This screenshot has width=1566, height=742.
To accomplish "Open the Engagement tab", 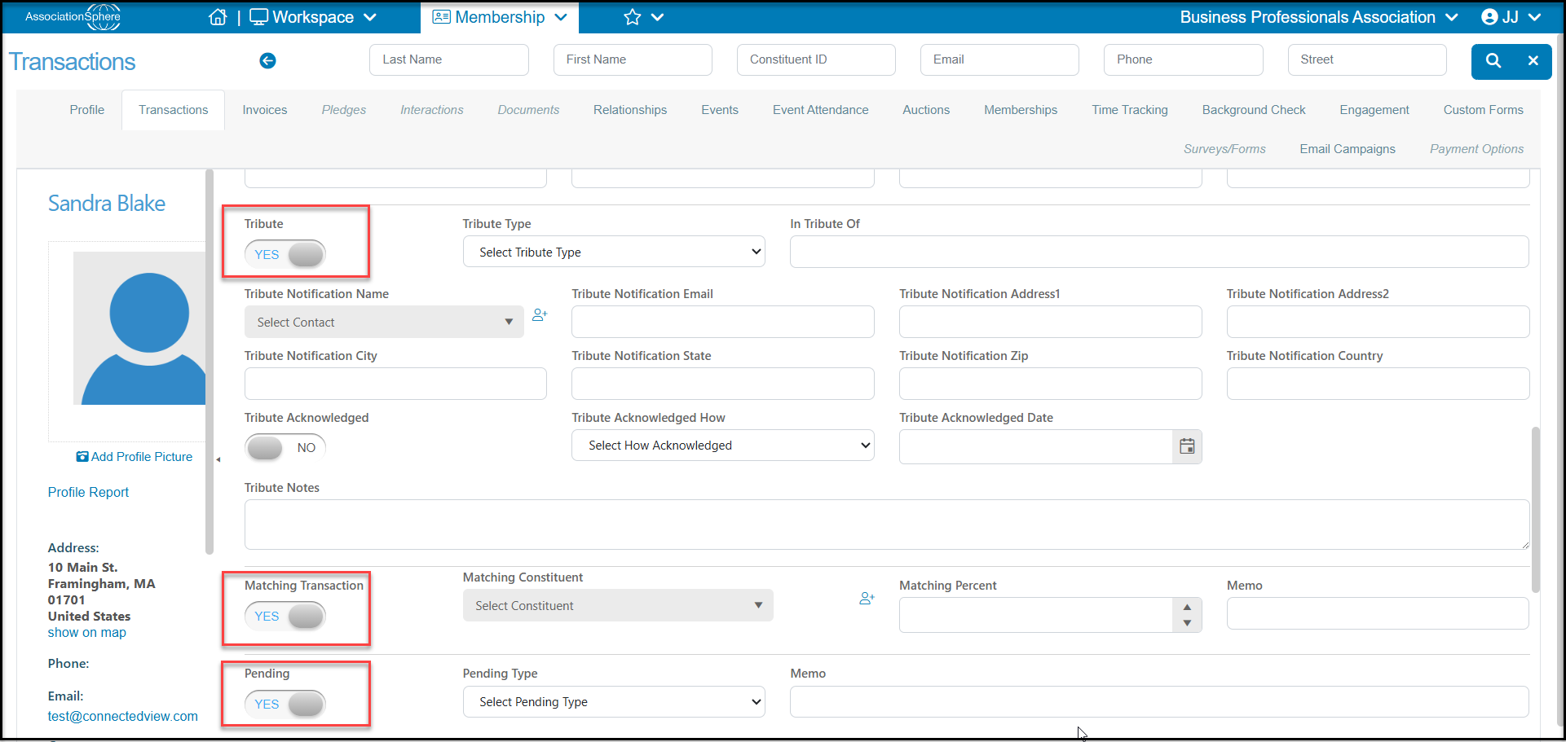I will 1374,110.
